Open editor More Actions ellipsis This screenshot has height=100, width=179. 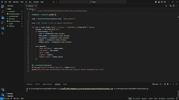click(x=177, y=6)
